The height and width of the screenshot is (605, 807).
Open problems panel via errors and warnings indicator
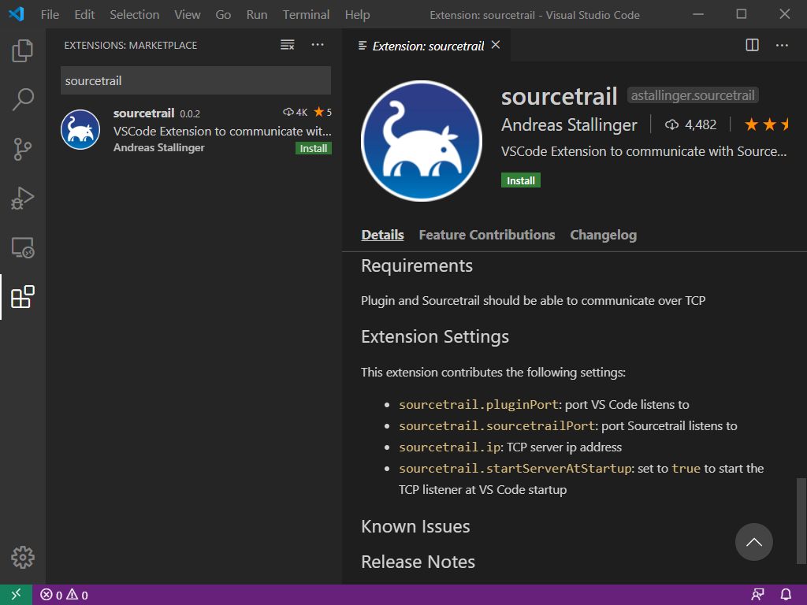[x=65, y=595]
